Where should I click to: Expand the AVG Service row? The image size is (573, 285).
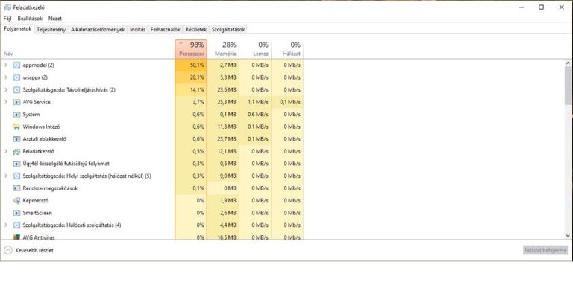coord(6,102)
